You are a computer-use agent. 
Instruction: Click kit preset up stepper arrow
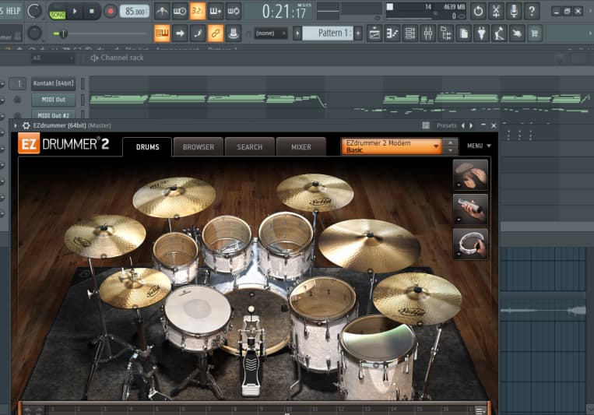pos(450,143)
